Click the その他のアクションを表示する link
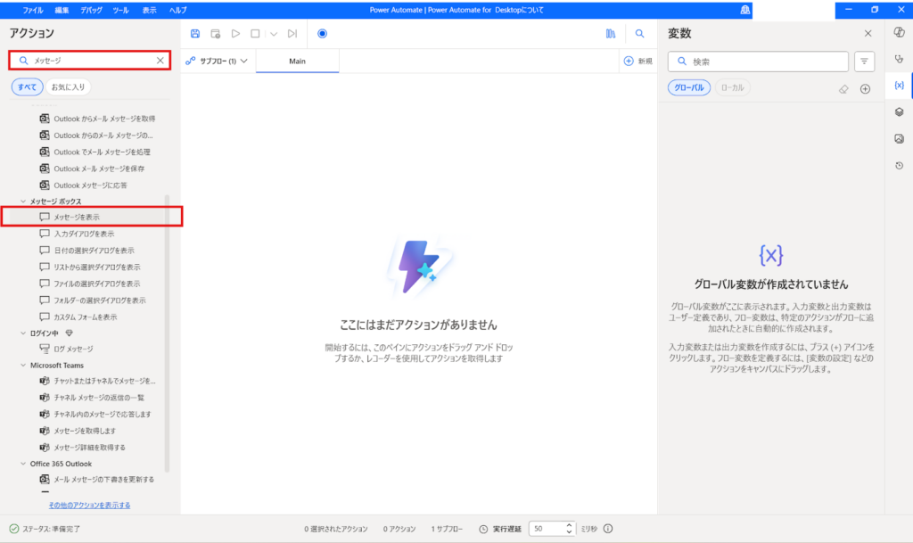The image size is (913, 543). click(x=89, y=506)
